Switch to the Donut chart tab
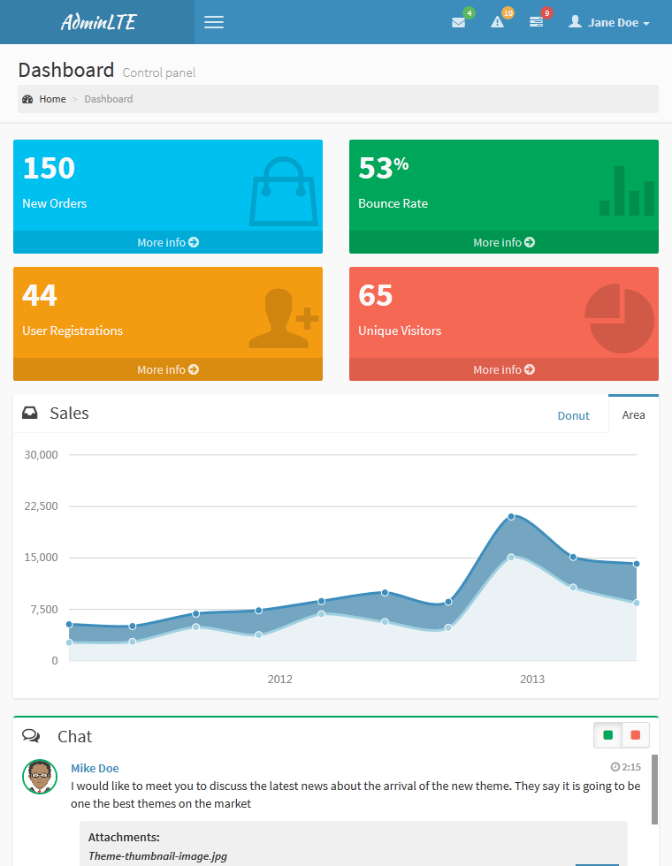 573,415
